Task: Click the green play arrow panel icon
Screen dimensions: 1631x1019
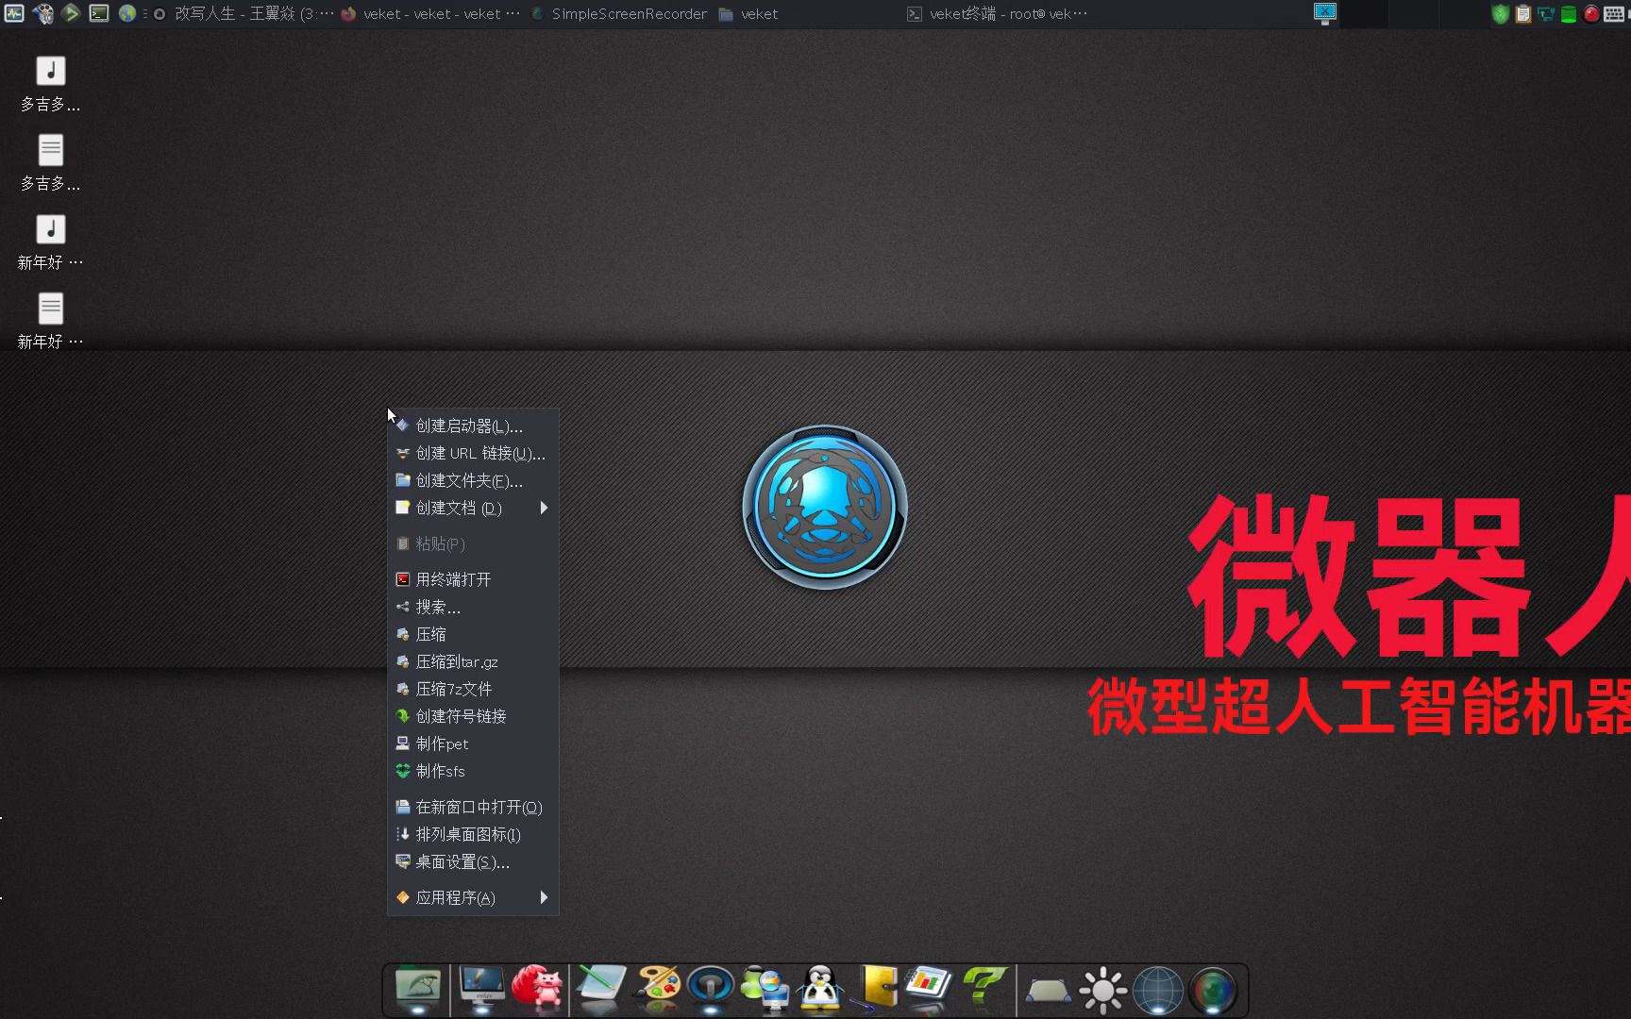Action: tap(71, 13)
